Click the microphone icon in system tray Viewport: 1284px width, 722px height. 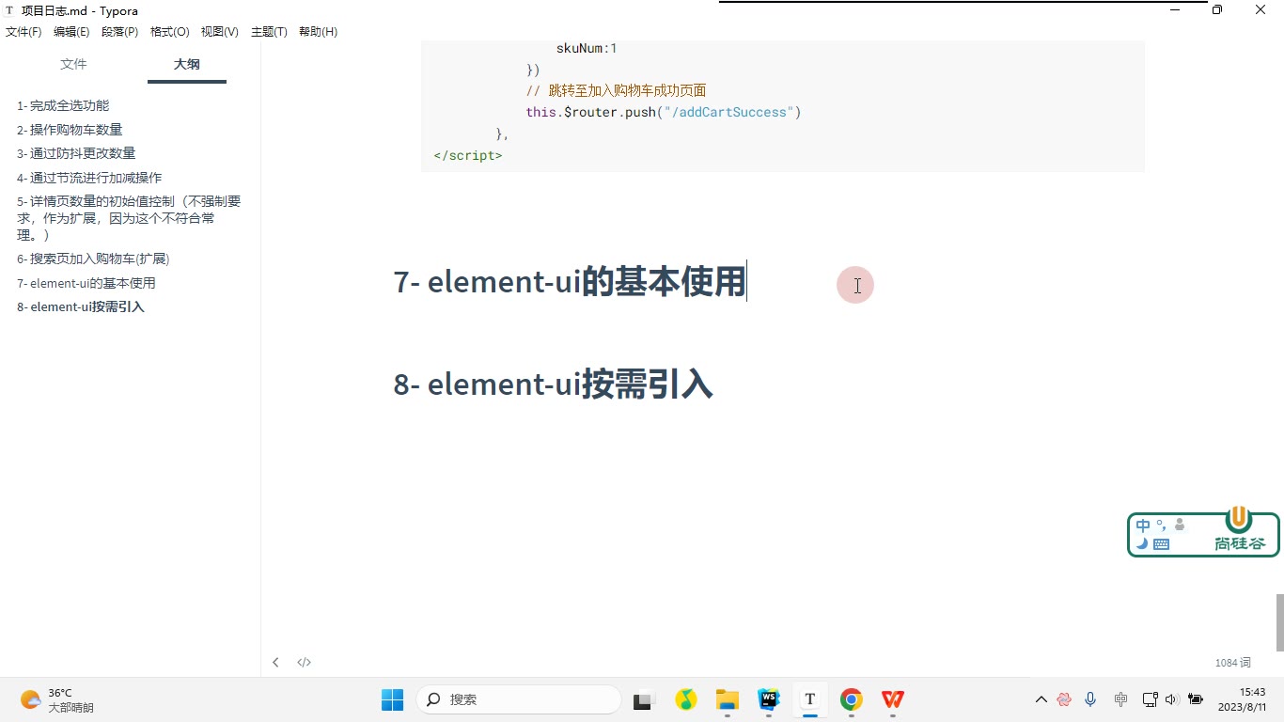pos(1090,699)
